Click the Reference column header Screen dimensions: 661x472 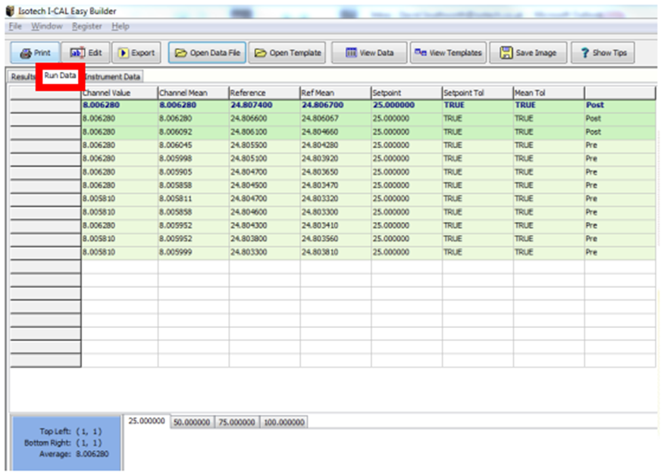(265, 92)
